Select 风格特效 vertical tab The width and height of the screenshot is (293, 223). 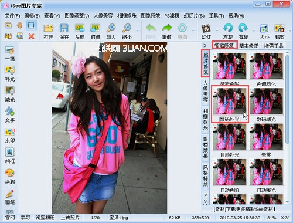click(x=206, y=175)
